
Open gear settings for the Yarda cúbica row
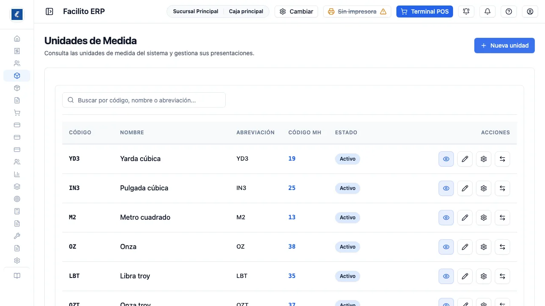[484, 159]
